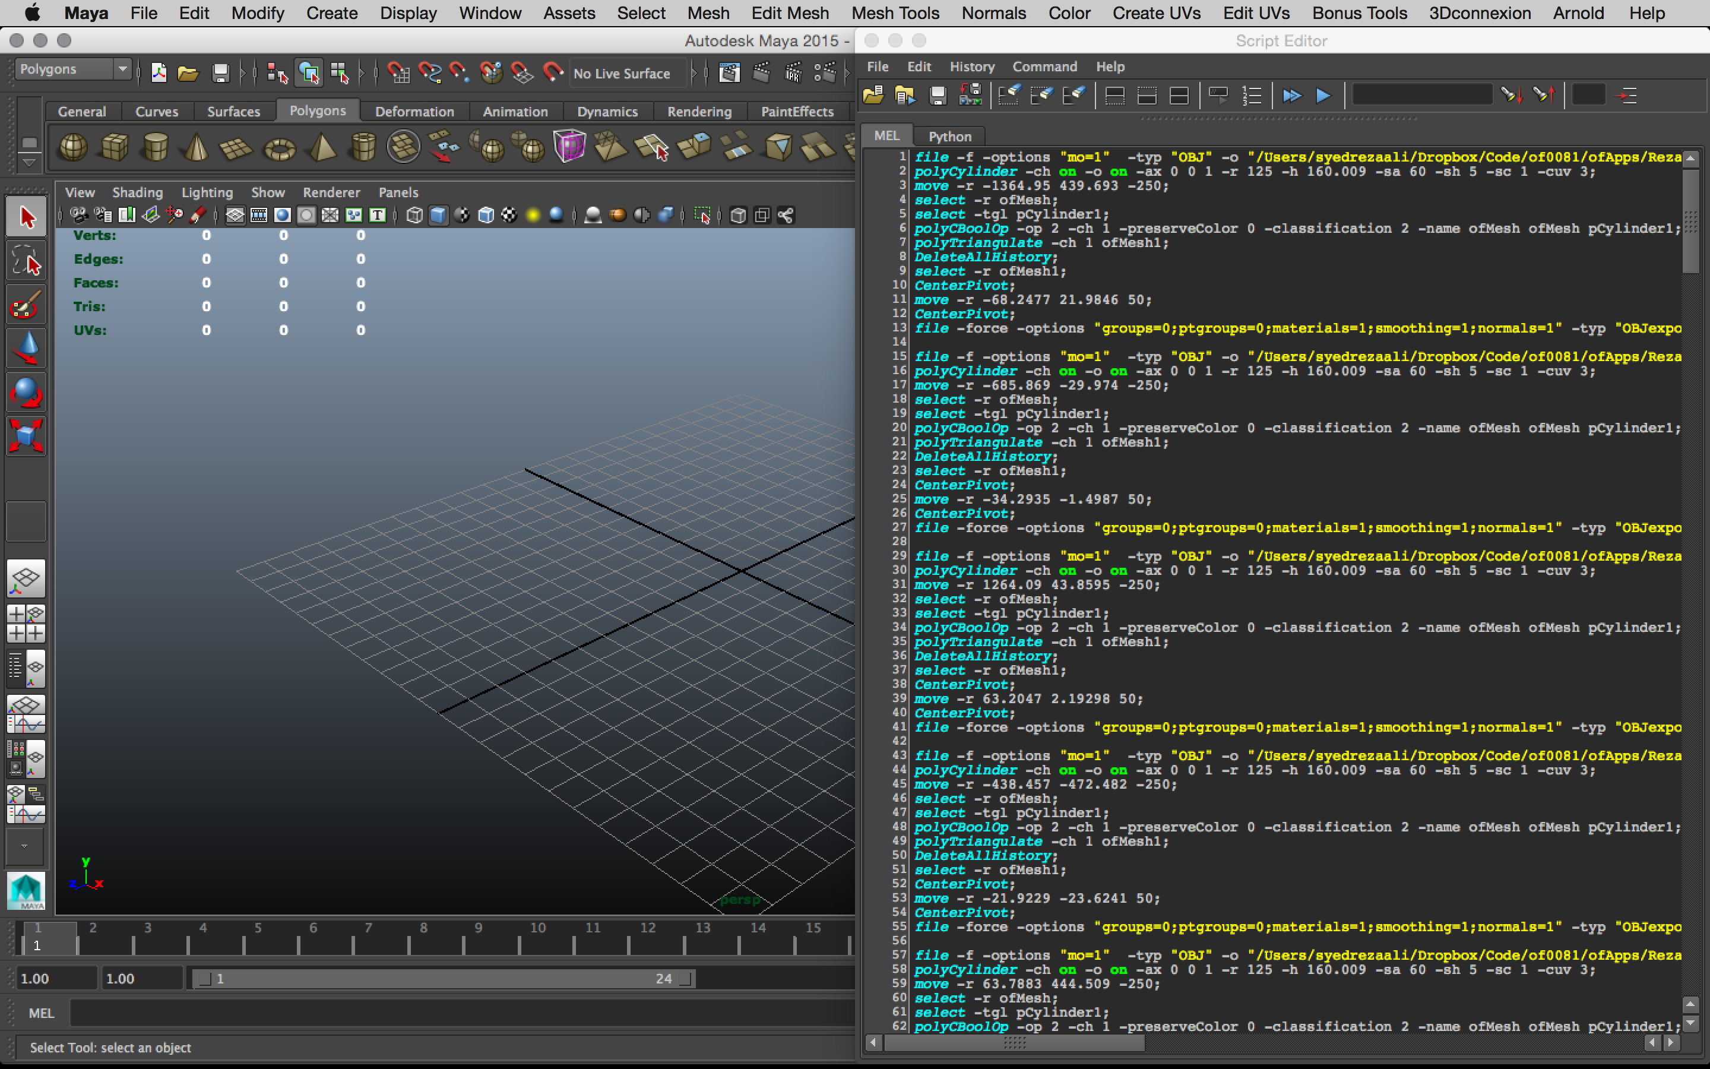
Task: Open the viewport Shading menu
Action: click(x=137, y=192)
